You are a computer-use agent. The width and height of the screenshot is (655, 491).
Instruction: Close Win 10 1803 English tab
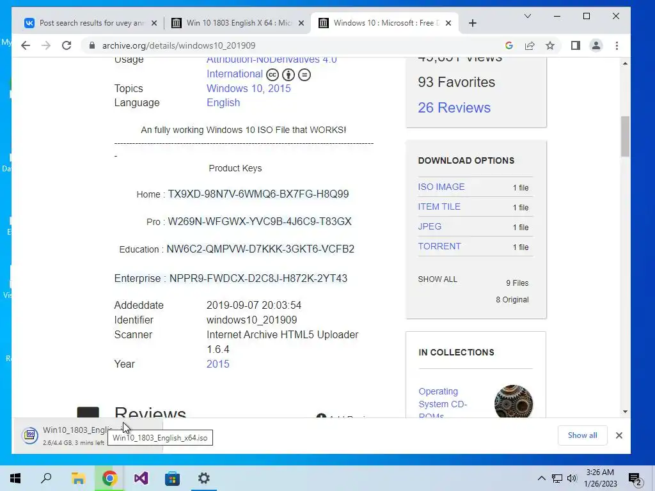tap(301, 23)
